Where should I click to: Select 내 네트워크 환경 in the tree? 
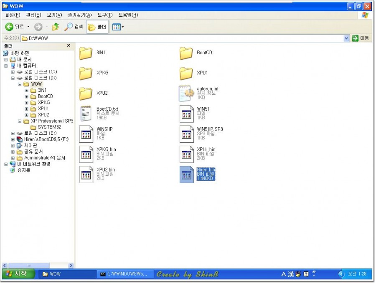(34, 164)
